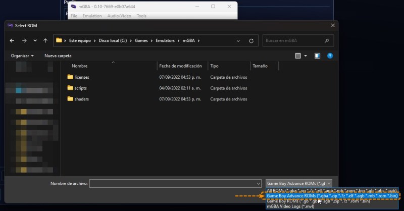Click 'Emulators' in the breadcrumb path
The width and height of the screenshot is (404, 211).
(165, 41)
